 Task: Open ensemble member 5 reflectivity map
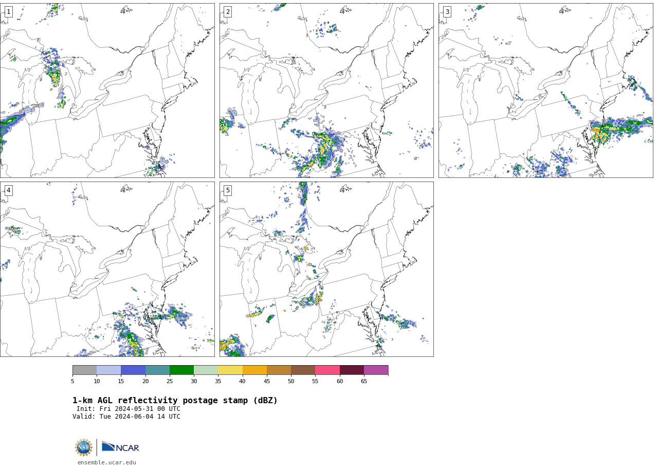326,269
